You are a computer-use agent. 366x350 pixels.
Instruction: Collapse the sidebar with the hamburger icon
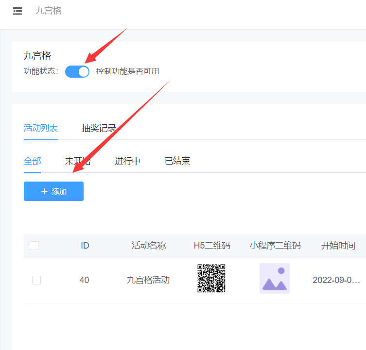pos(17,11)
